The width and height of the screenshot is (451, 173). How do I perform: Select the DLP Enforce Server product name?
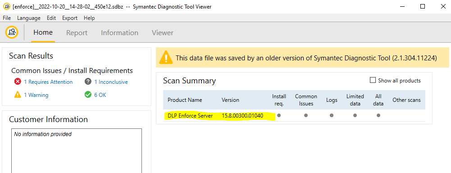(x=191, y=116)
